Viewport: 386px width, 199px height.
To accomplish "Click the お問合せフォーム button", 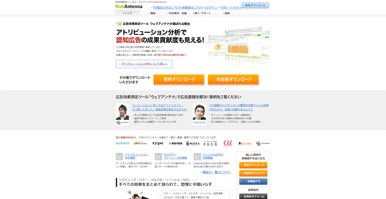I will click(253, 196).
